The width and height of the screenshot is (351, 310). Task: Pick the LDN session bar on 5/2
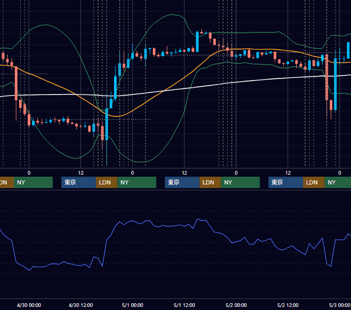click(314, 182)
